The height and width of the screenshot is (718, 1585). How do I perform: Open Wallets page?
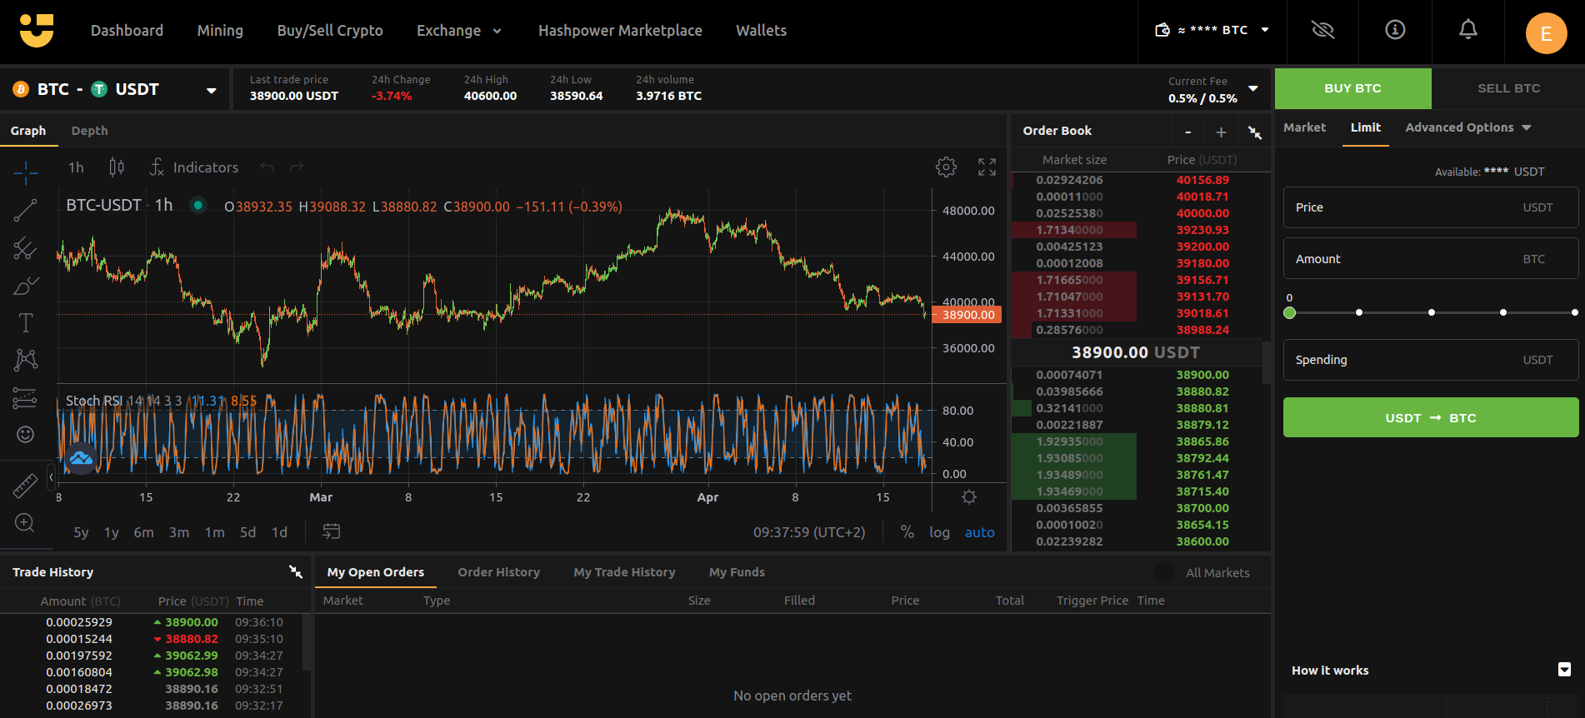point(761,31)
